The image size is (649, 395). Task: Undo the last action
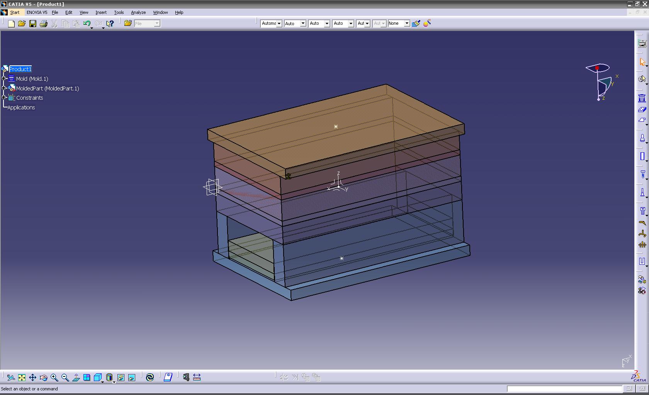point(87,24)
